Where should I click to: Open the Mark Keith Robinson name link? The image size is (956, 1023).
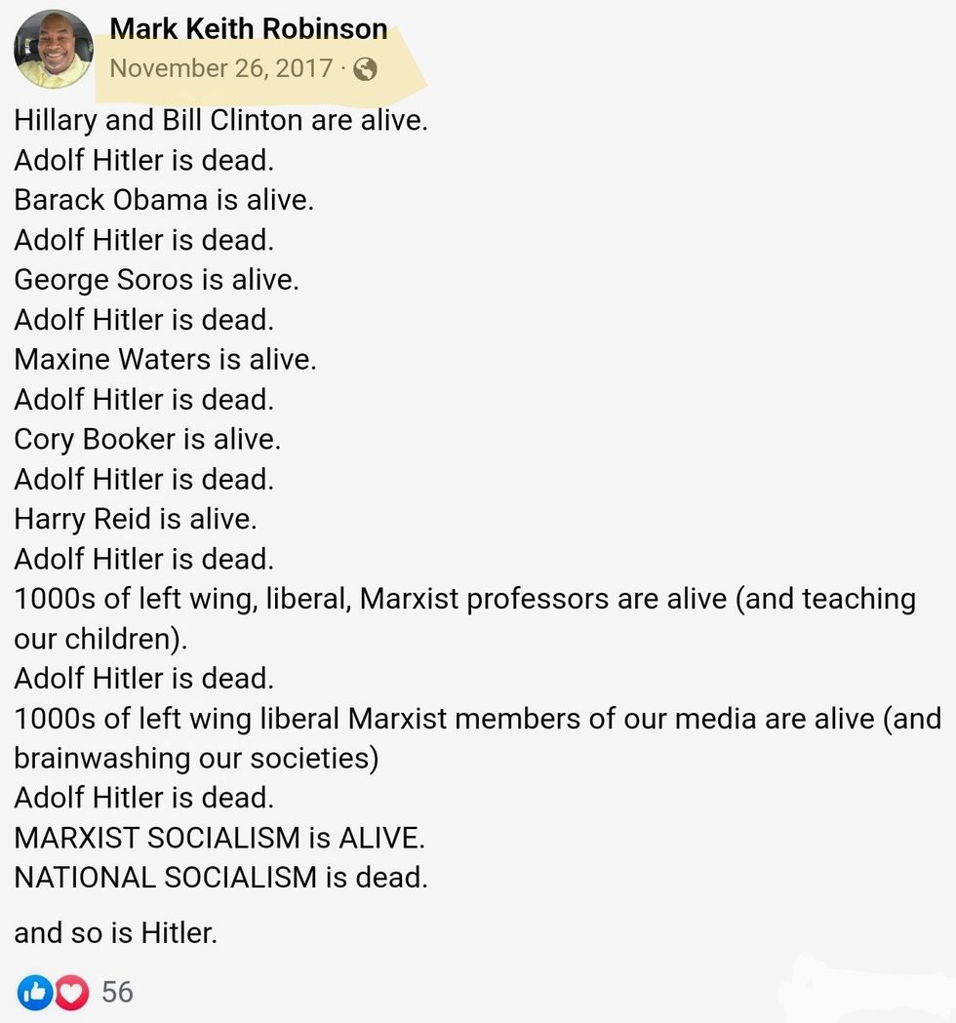coord(249,29)
